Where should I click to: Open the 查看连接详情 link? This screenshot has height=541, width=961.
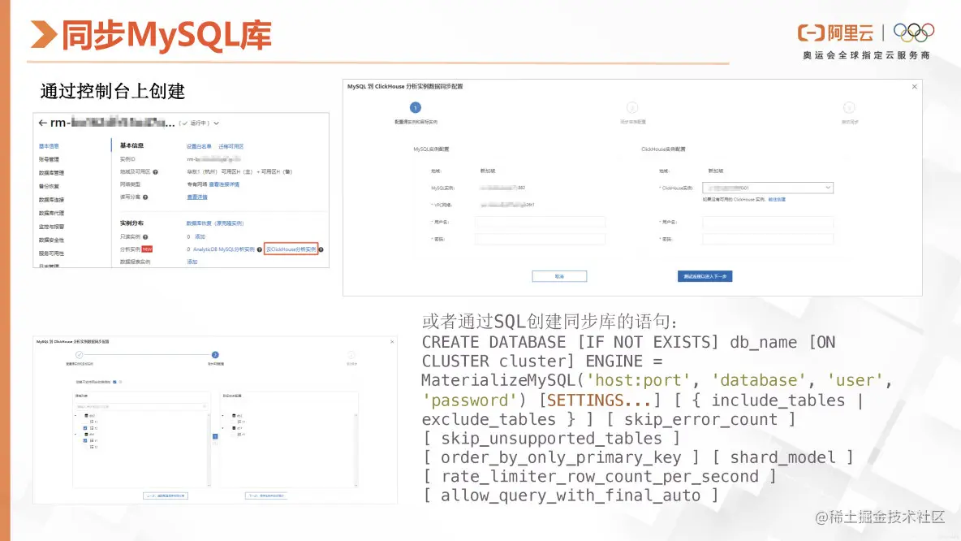[x=224, y=184]
